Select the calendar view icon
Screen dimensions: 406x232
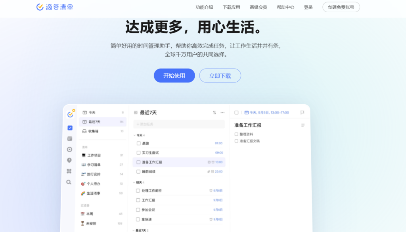point(69,138)
